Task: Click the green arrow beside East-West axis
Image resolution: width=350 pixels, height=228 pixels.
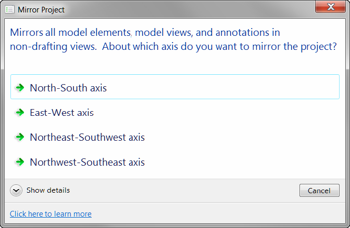Action: (20, 112)
